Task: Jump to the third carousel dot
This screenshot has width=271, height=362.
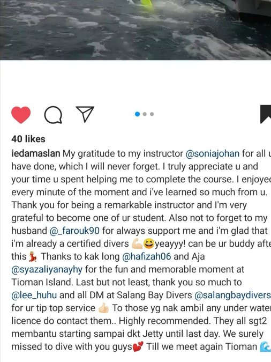Action: point(152,114)
